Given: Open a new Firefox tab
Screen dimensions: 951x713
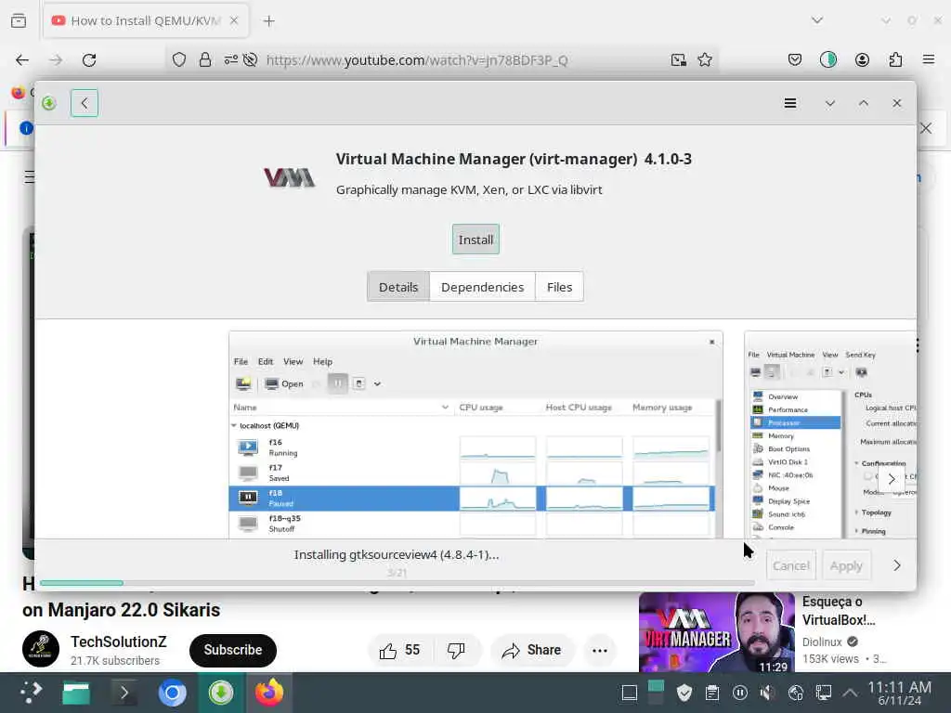Looking at the screenshot, I should point(268,21).
